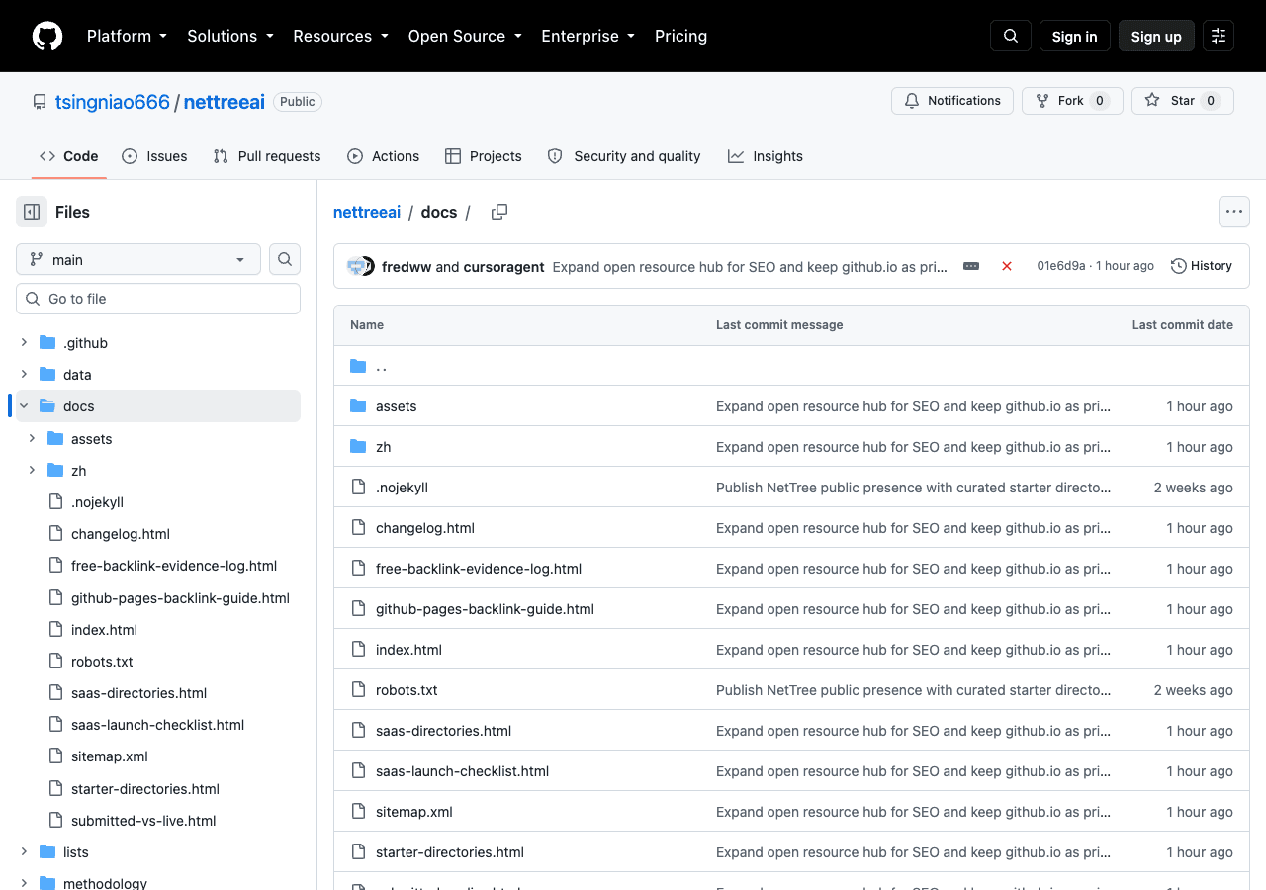
Task: Switch to the Issues tab
Action: tap(154, 156)
